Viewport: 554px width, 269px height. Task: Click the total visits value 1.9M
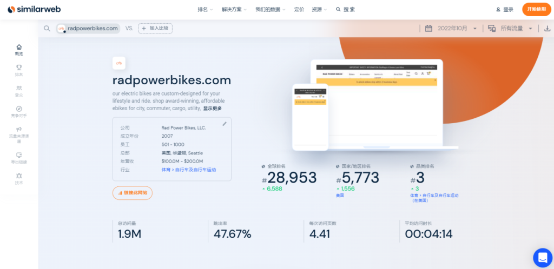click(x=129, y=234)
